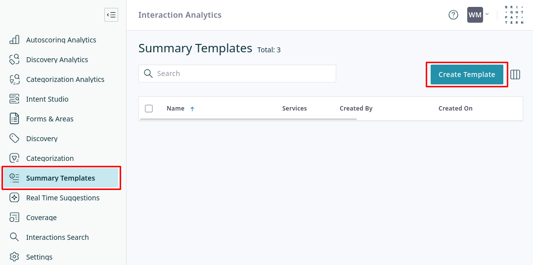This screenshot has height=265, width=533.
Task: Click the Settings gear icon
Action: pyautogui.click(x=14, y=257)
